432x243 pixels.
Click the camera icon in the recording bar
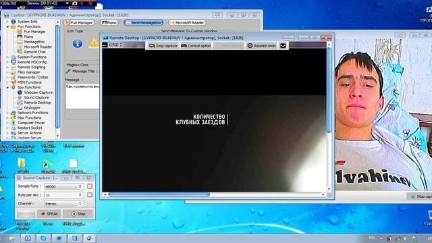point(75,3)
